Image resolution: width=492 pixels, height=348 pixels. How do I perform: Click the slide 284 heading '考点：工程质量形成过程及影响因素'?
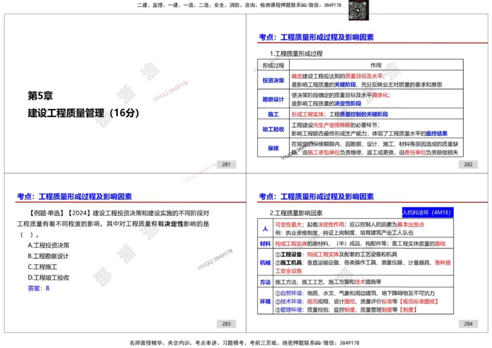[x=316, y=197]
